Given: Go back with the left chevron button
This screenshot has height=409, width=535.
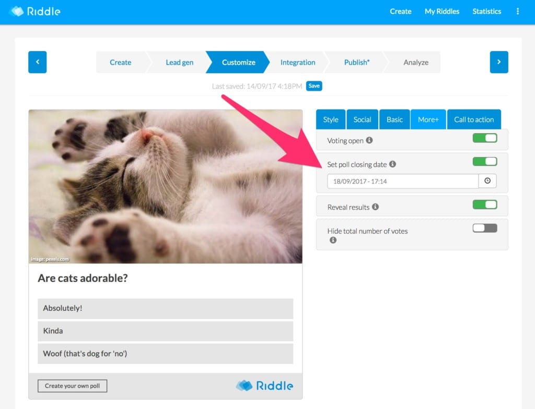Looking at the screenshot, I should 37,62.
